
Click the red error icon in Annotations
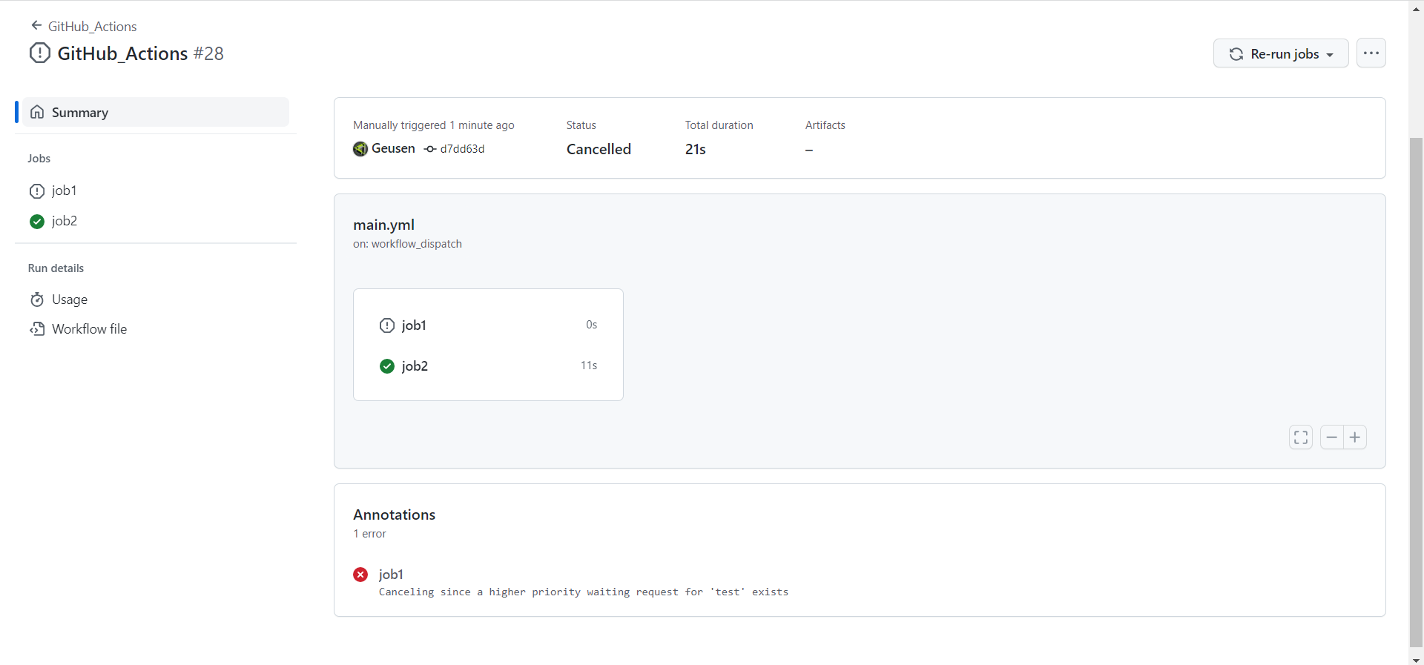pos(360,575)
